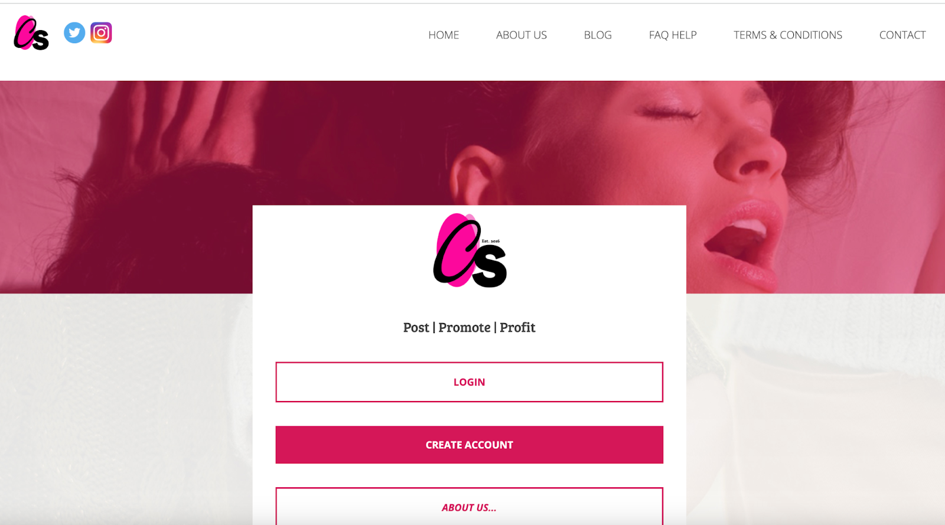
Task: Click the pale background right of card
Action: click(x=815, y=407)
